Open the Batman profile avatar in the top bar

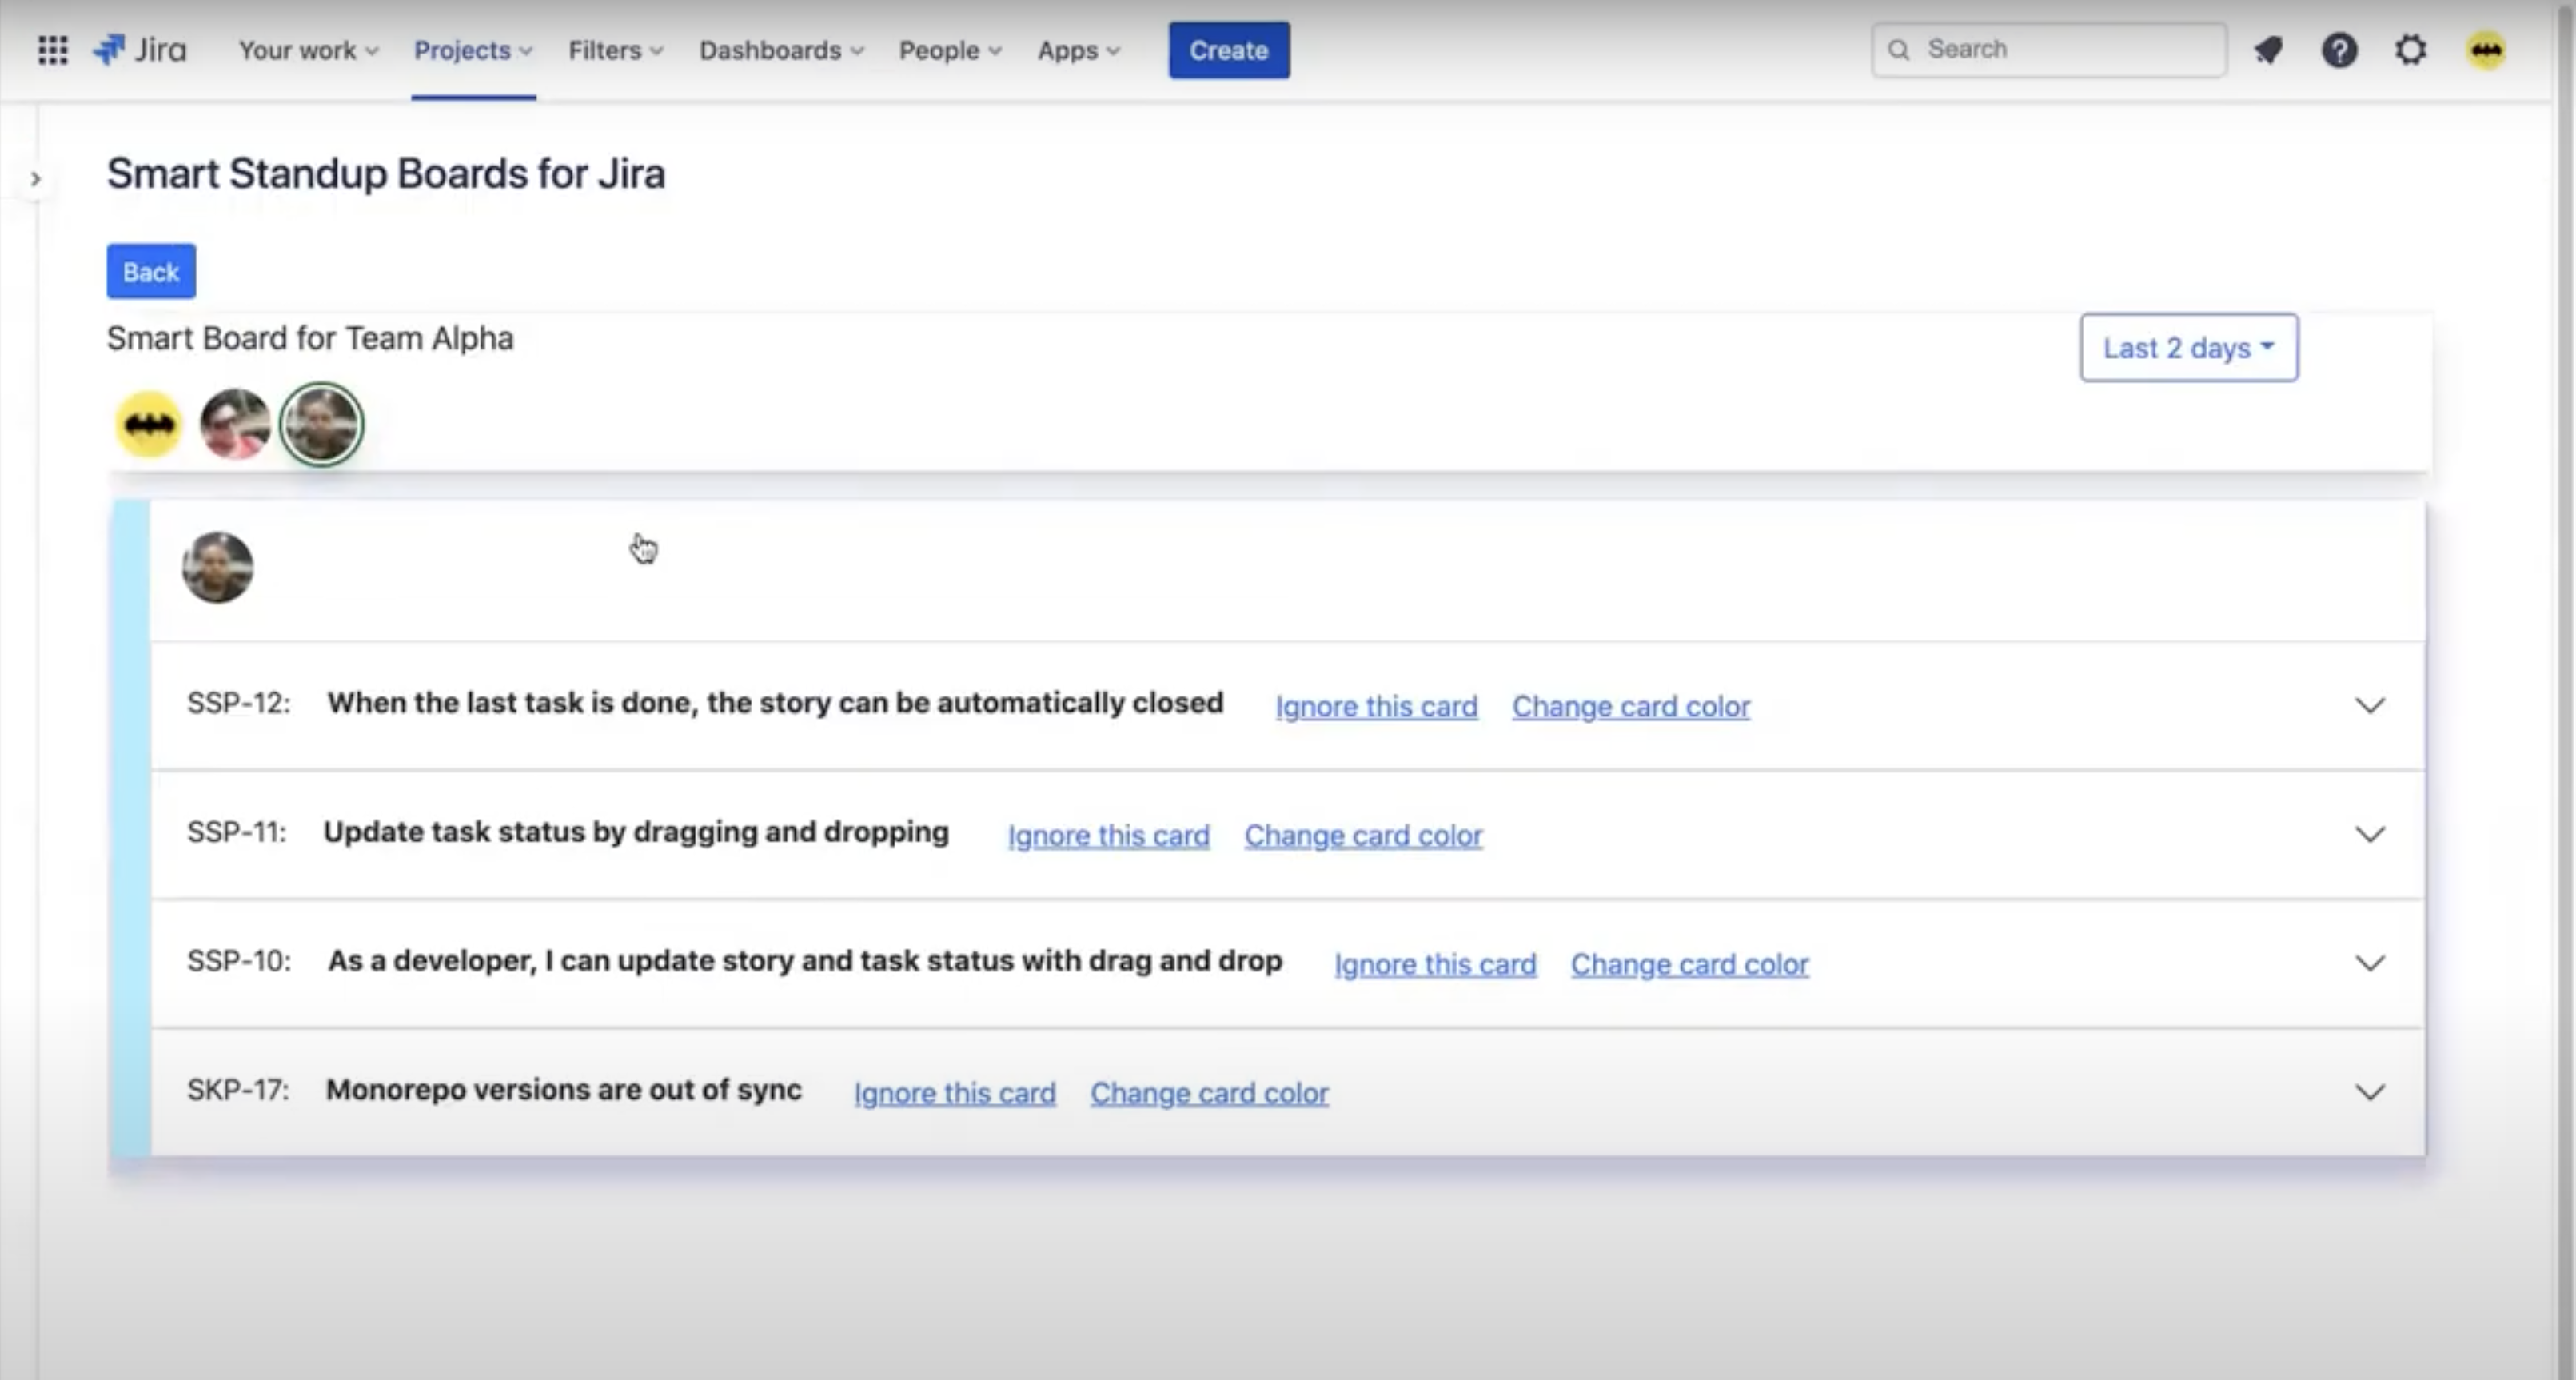pos(2486,50)
